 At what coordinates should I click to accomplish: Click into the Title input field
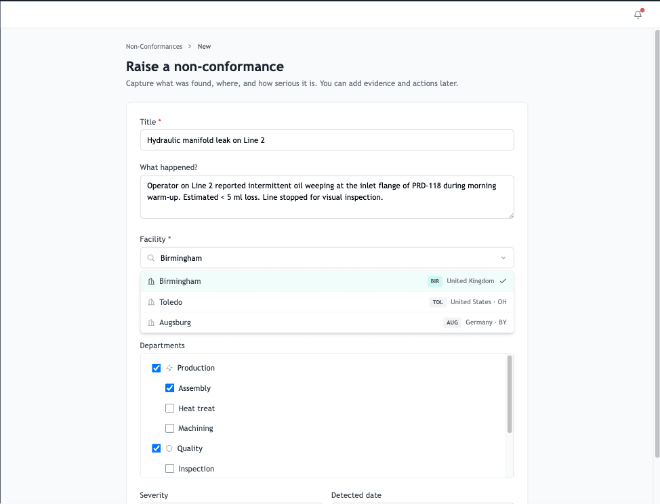click(327, 140)
